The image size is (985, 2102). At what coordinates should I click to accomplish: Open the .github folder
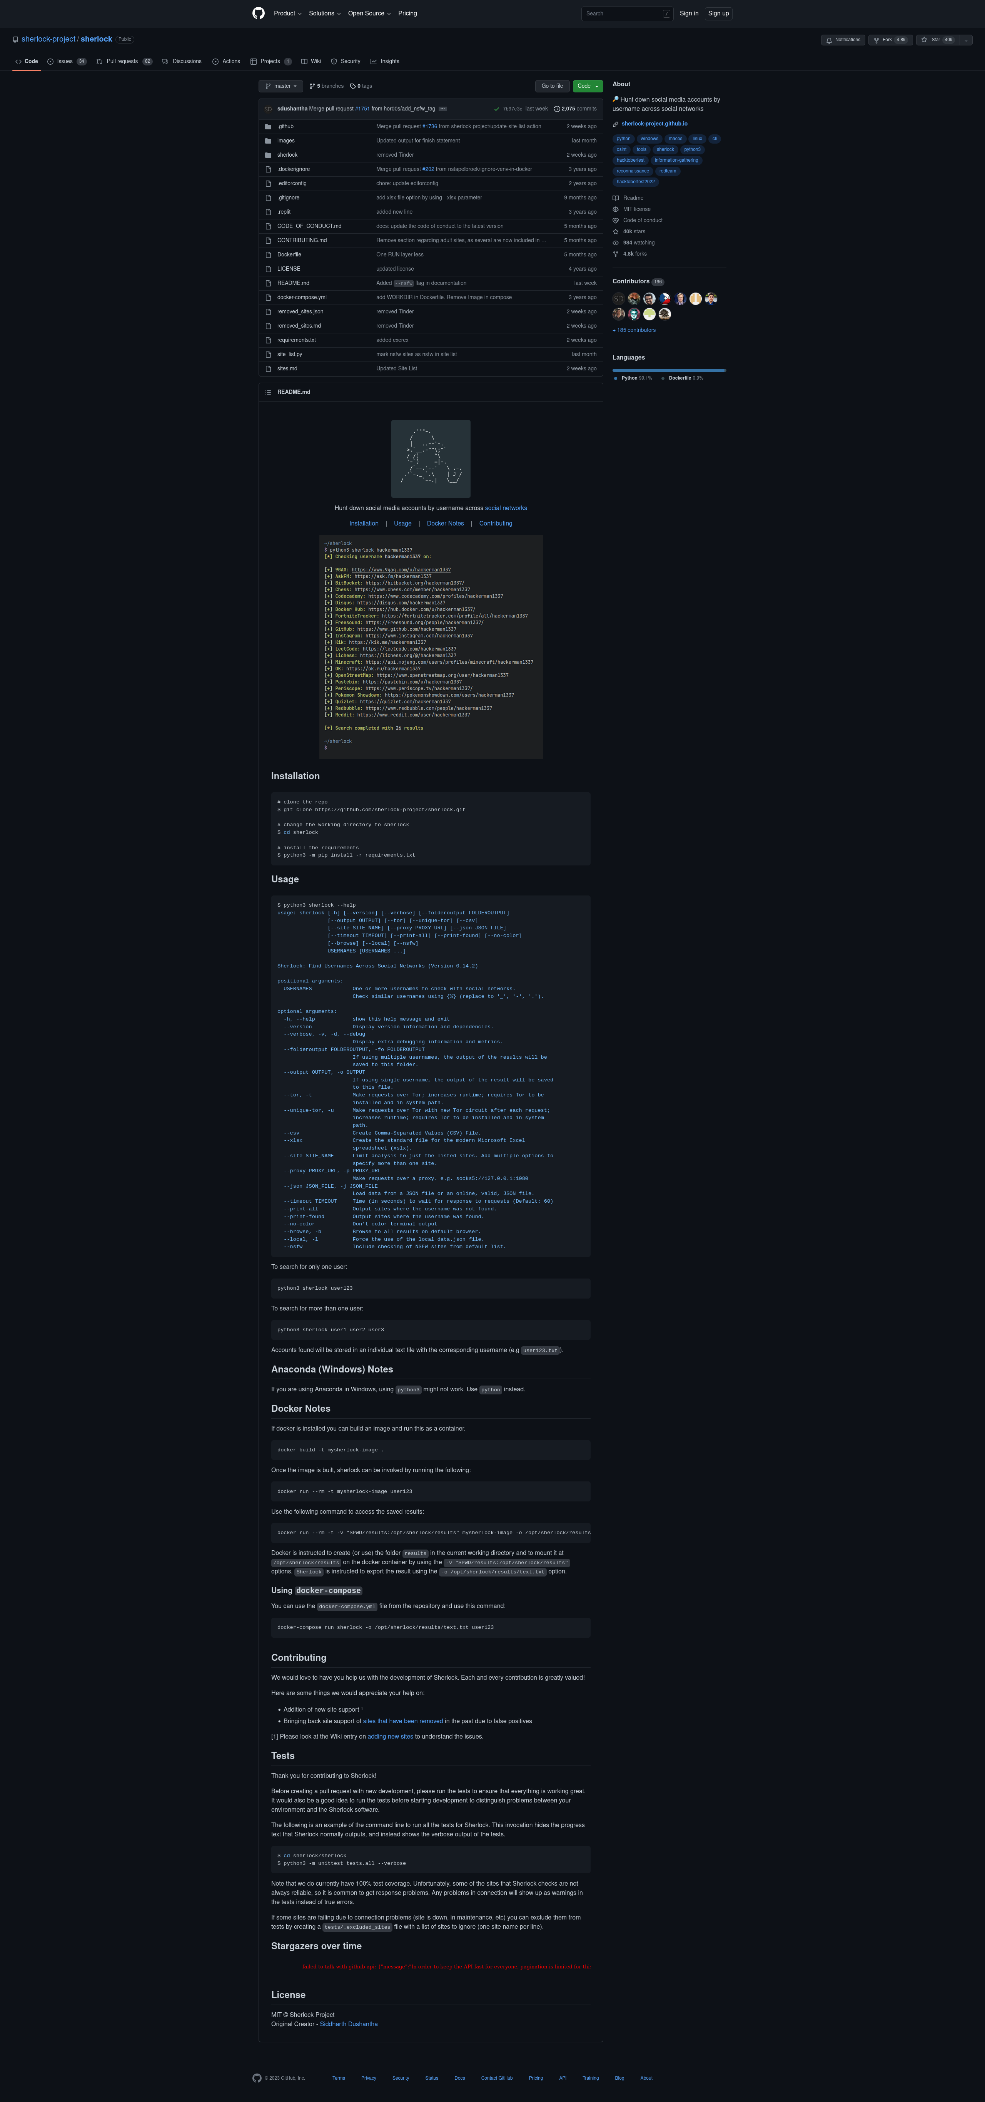[x=285, y=127]
